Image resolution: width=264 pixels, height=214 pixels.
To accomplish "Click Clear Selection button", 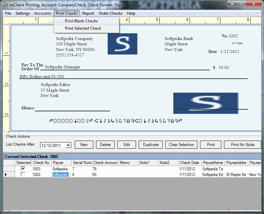I will pyautogui.click(x=181, y=145).
